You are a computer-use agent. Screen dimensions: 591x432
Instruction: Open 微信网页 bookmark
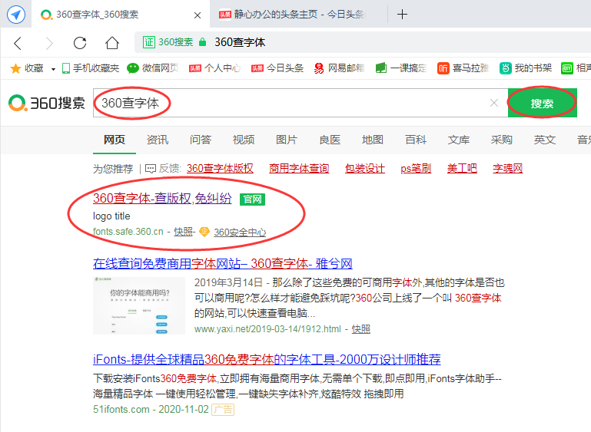coord(152,68)
